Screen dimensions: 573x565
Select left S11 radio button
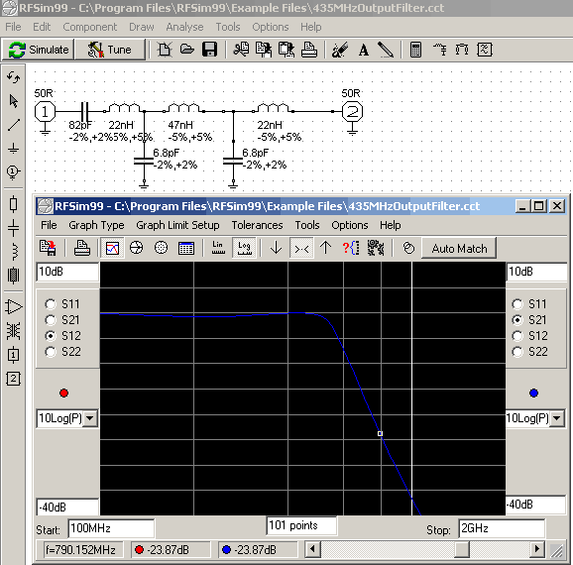(x=51, y=304)
